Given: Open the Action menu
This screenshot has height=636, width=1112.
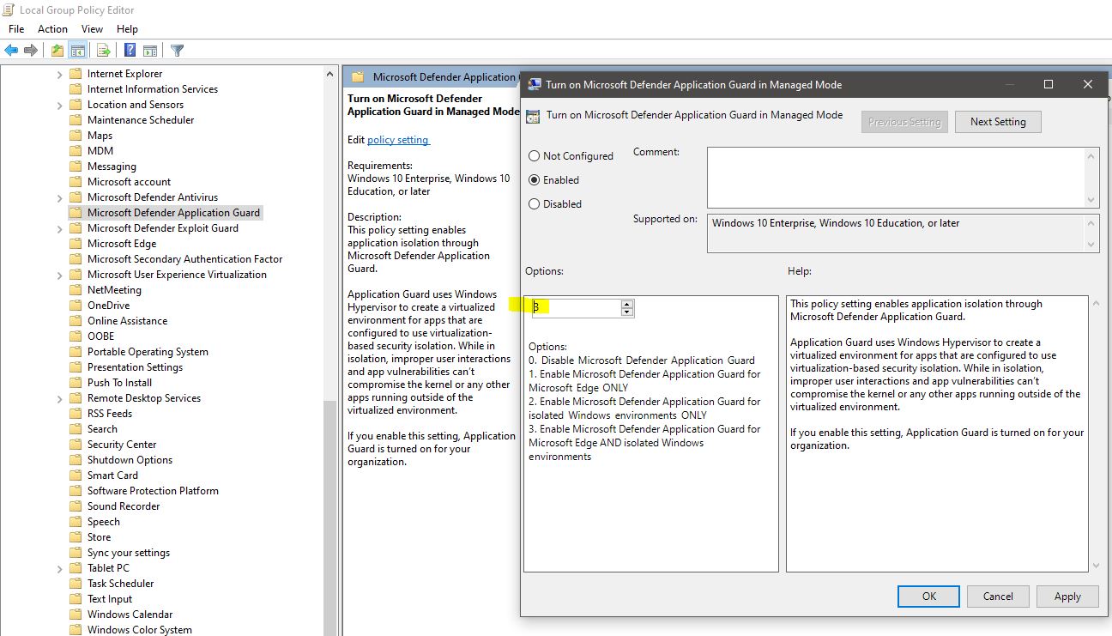Looking at the screenshot, I should (x=52, y=28).
